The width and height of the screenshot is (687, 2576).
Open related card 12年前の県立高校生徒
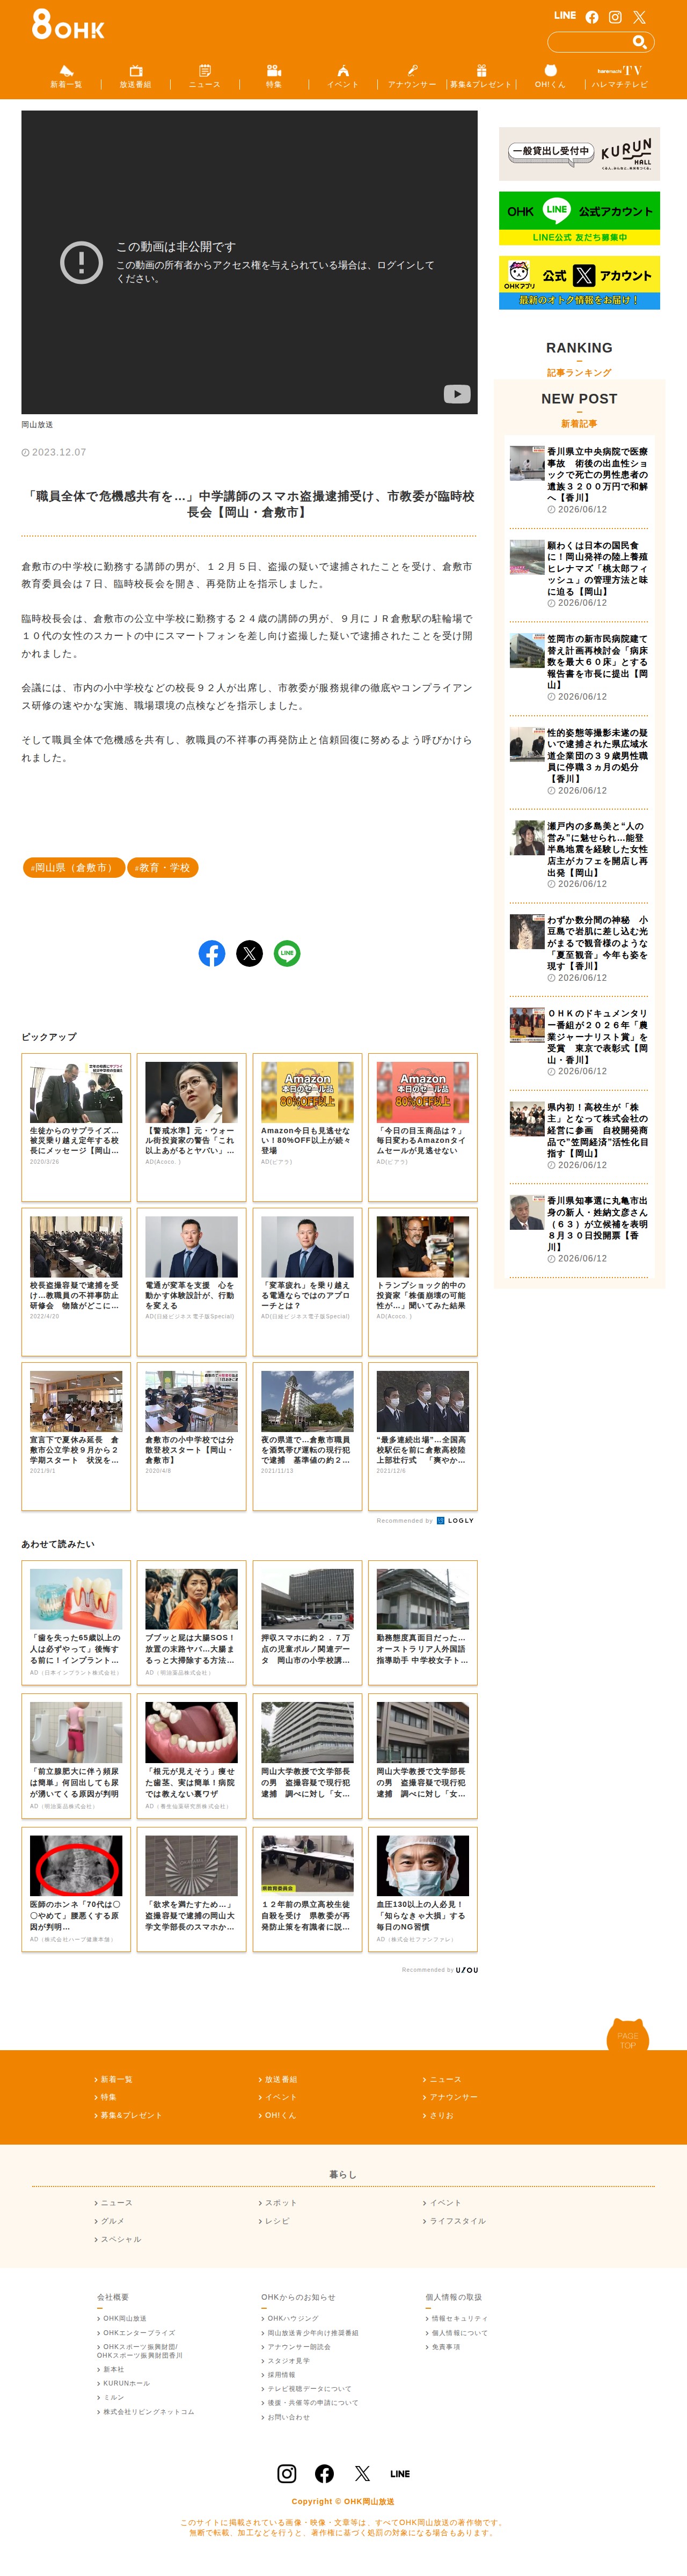307,1889
